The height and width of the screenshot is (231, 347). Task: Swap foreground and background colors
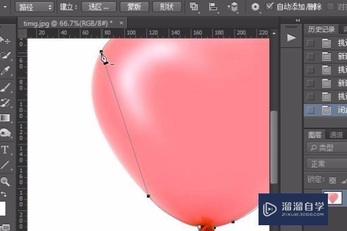(4, 195)
